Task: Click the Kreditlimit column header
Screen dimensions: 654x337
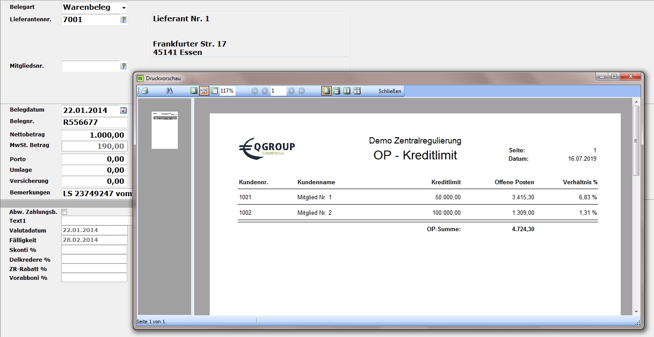Action: pos(446,182)
